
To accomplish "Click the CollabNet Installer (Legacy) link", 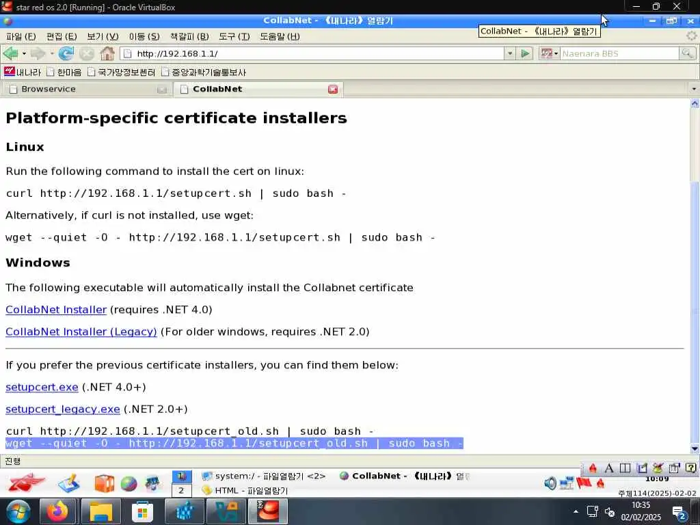I will [81, 332].
